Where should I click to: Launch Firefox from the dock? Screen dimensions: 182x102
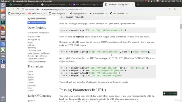click(x=3, y=28)
